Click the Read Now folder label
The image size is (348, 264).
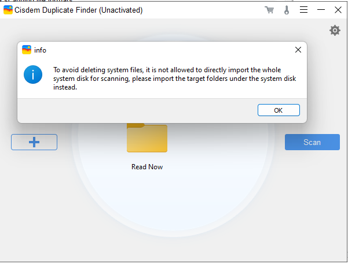[147, 167]
